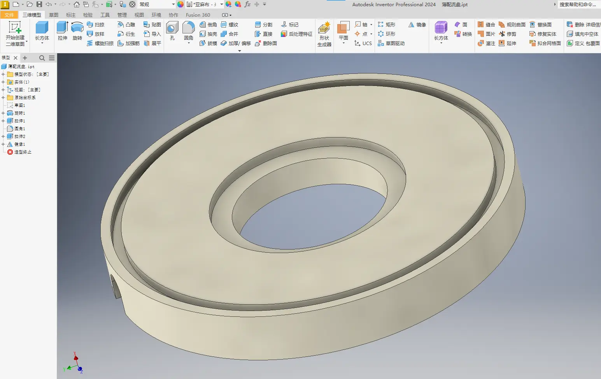601x379 pixels.
Task: Select the Rib (加强筋) tool
Action: click(129, 43)
